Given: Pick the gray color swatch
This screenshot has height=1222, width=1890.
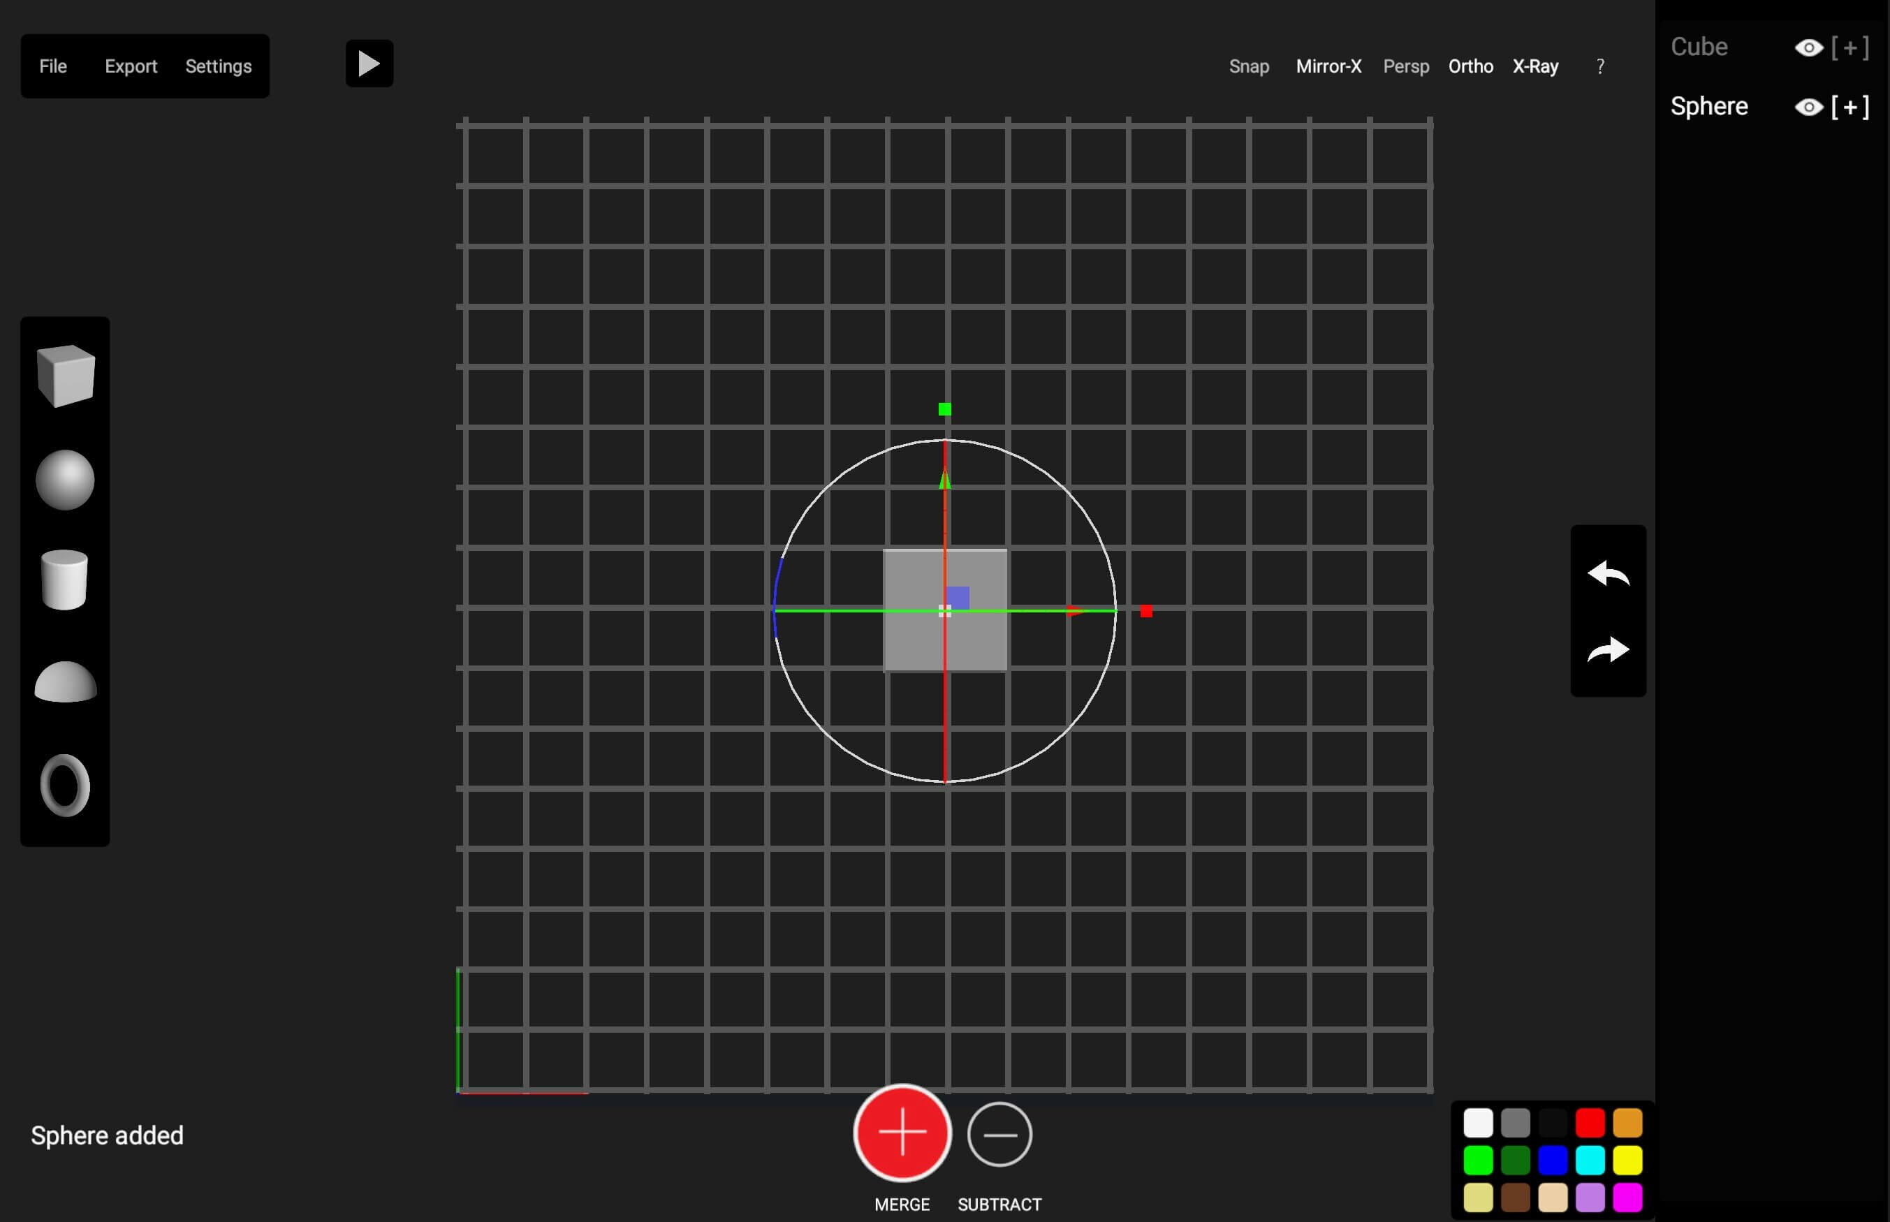Looking at the screenshot, I should pos(1515,1123).
